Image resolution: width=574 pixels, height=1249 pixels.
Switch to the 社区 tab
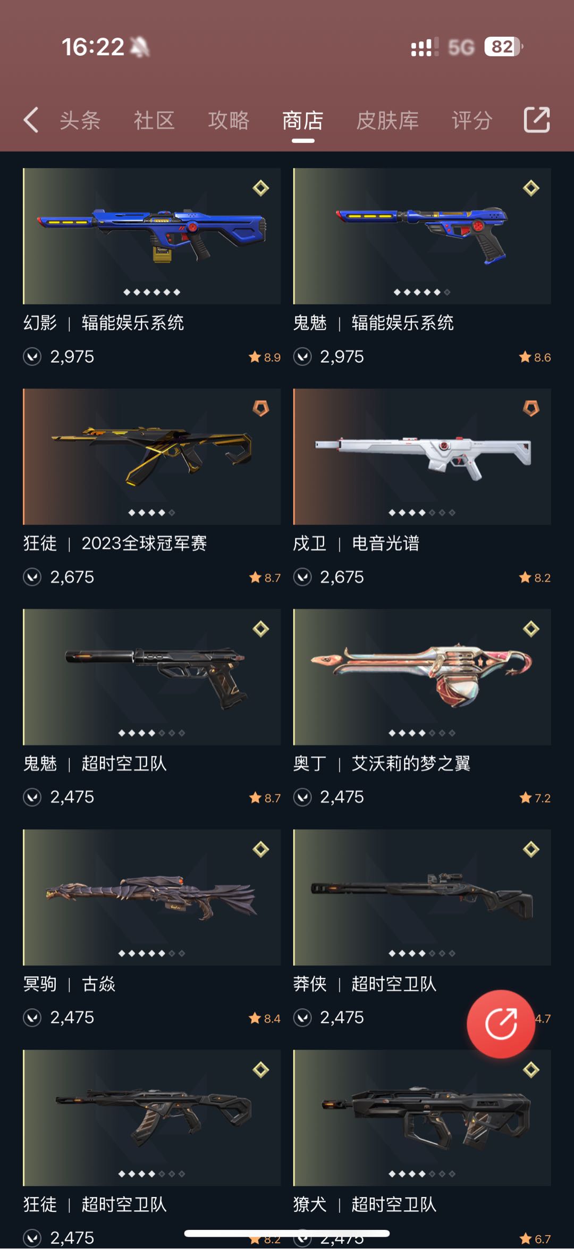coord(154,121)
